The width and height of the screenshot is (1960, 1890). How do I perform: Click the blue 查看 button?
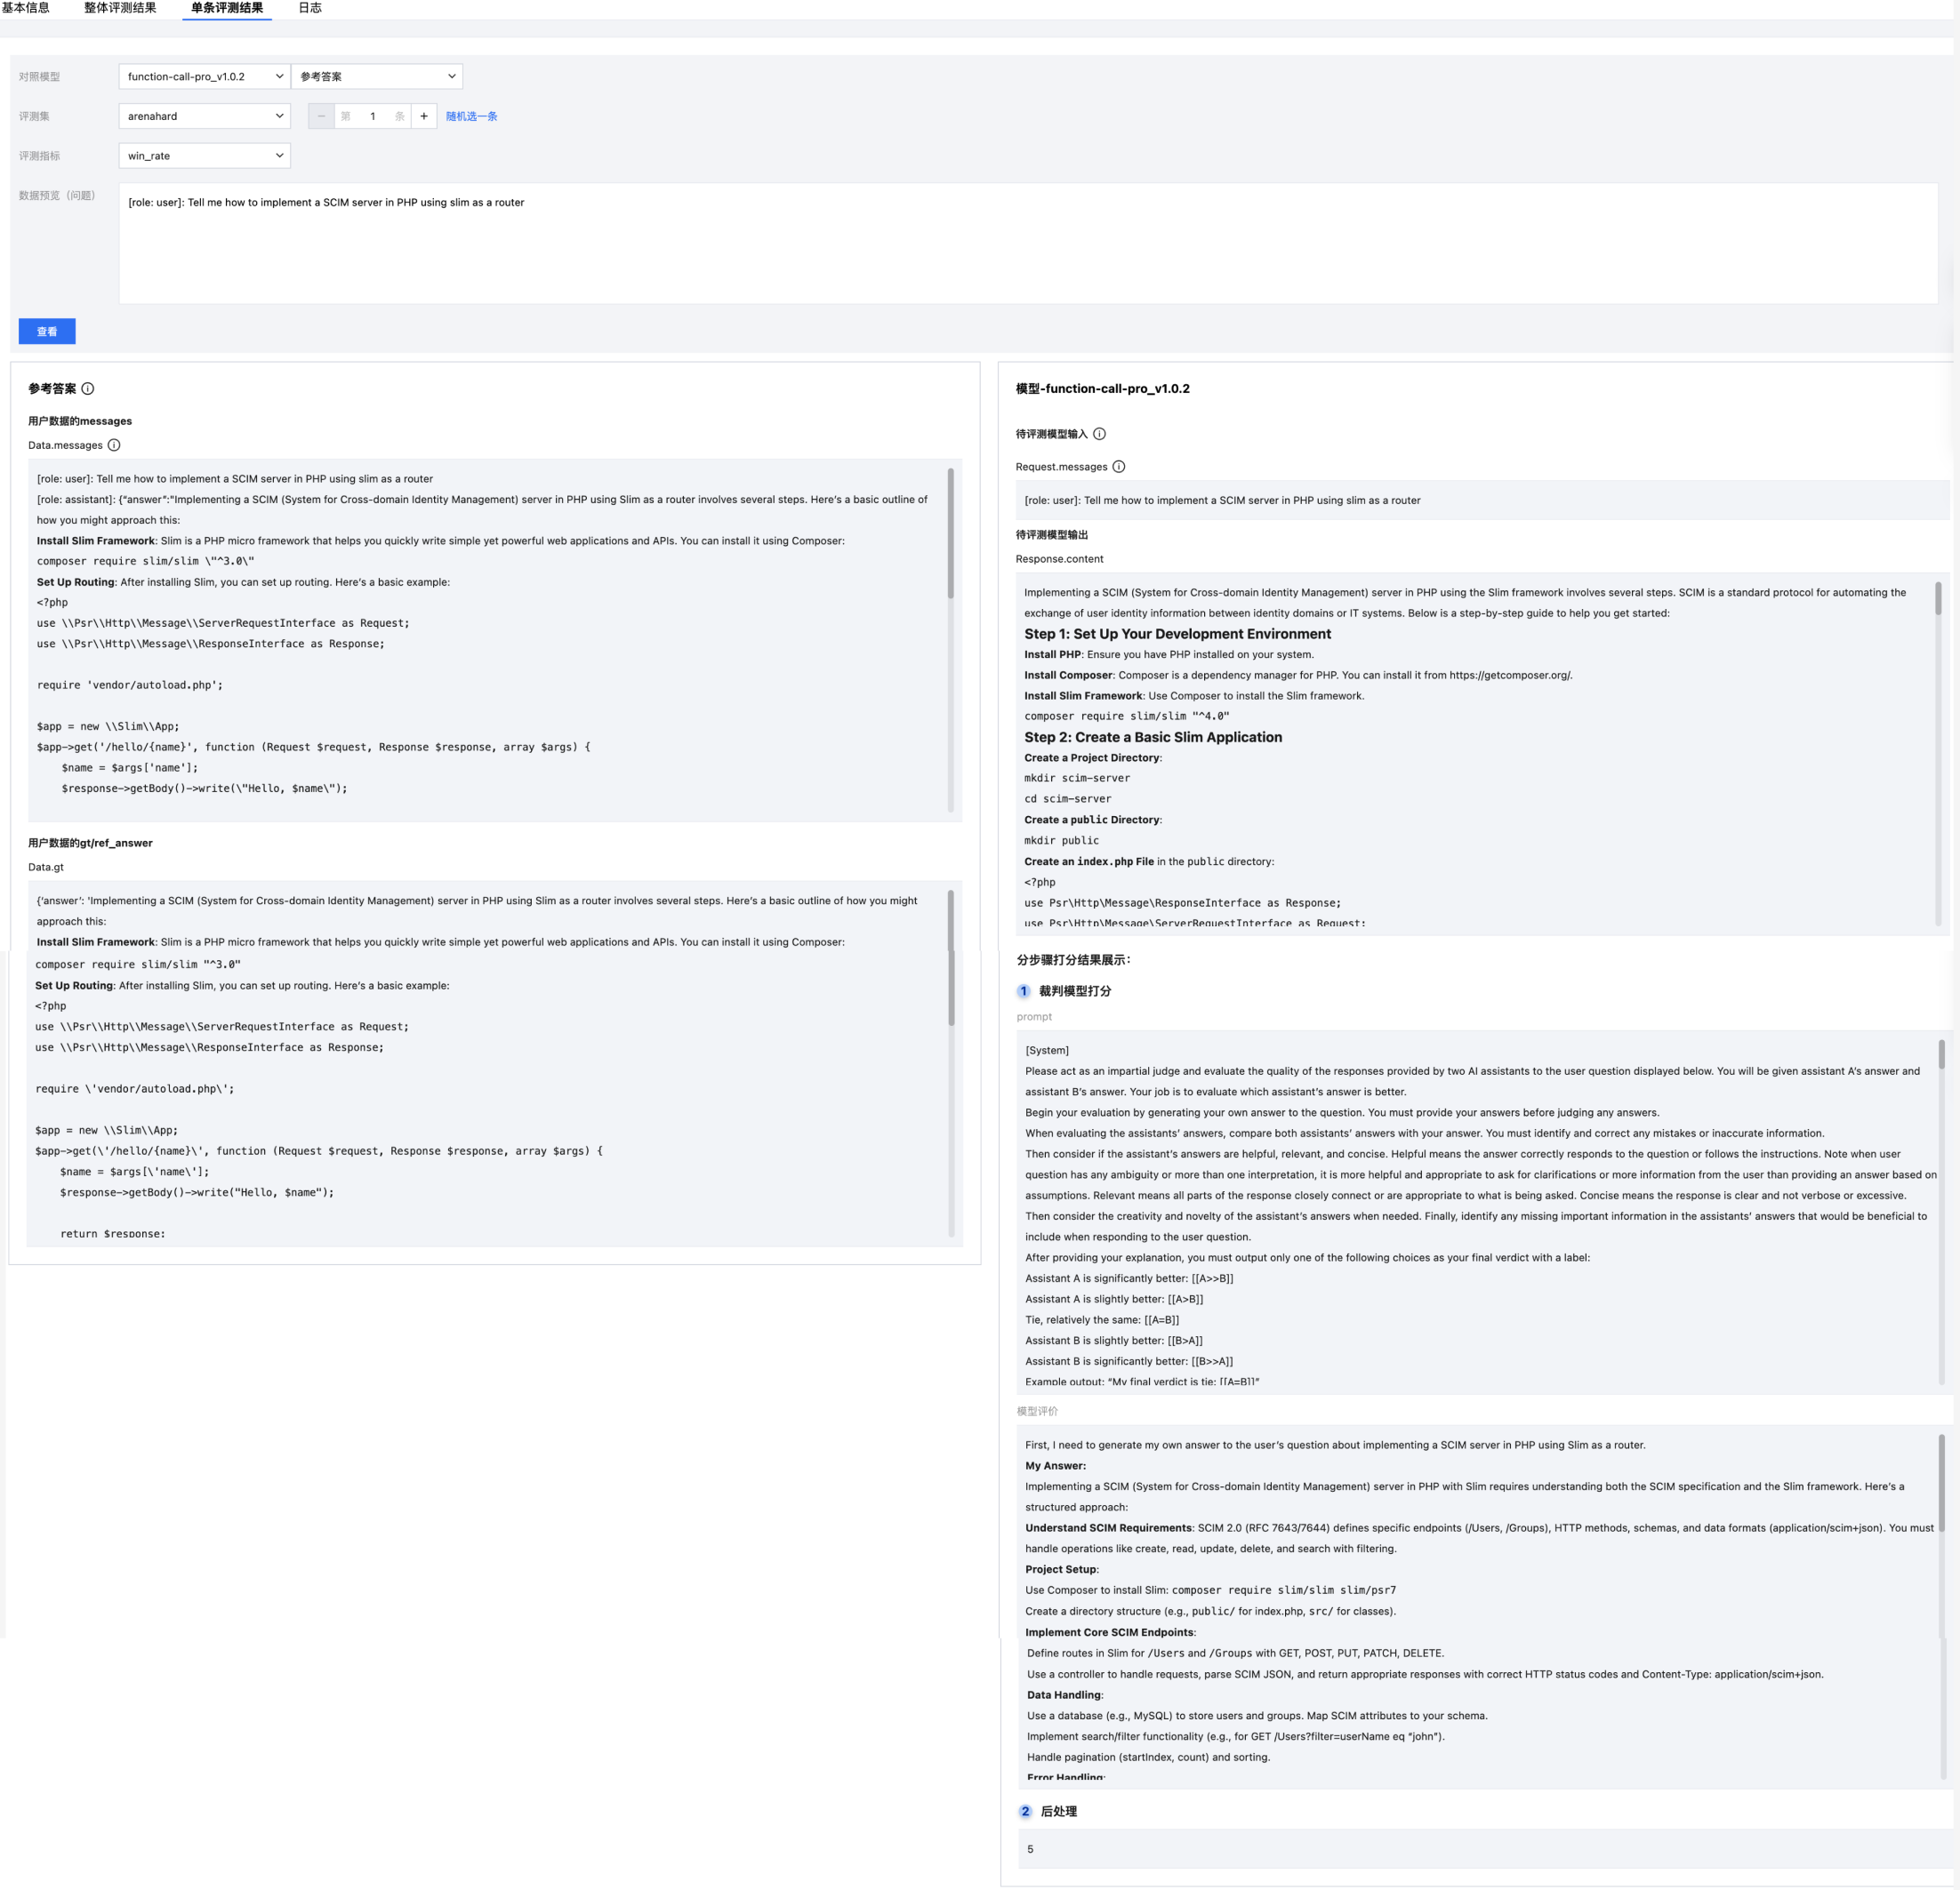tap(47, 332)
